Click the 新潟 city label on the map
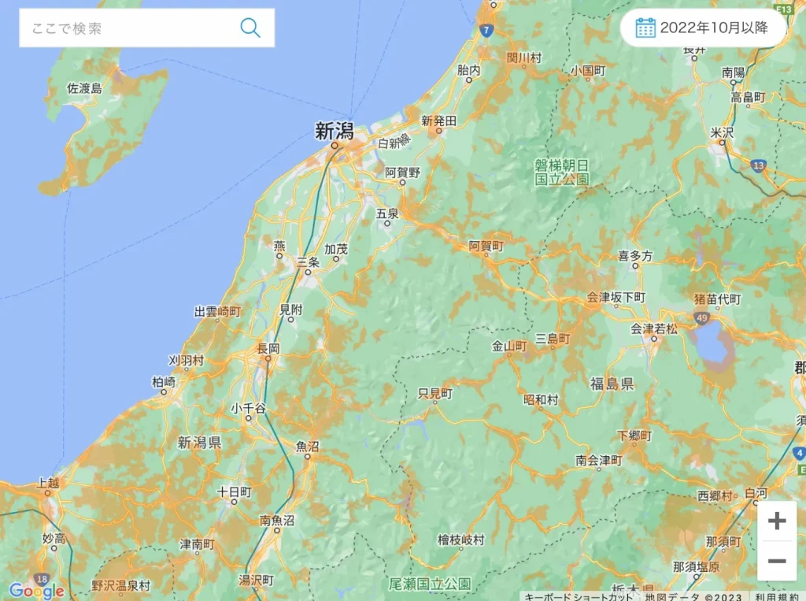Image resolution: width=806 pixels, height=601 pixels. 334,132
